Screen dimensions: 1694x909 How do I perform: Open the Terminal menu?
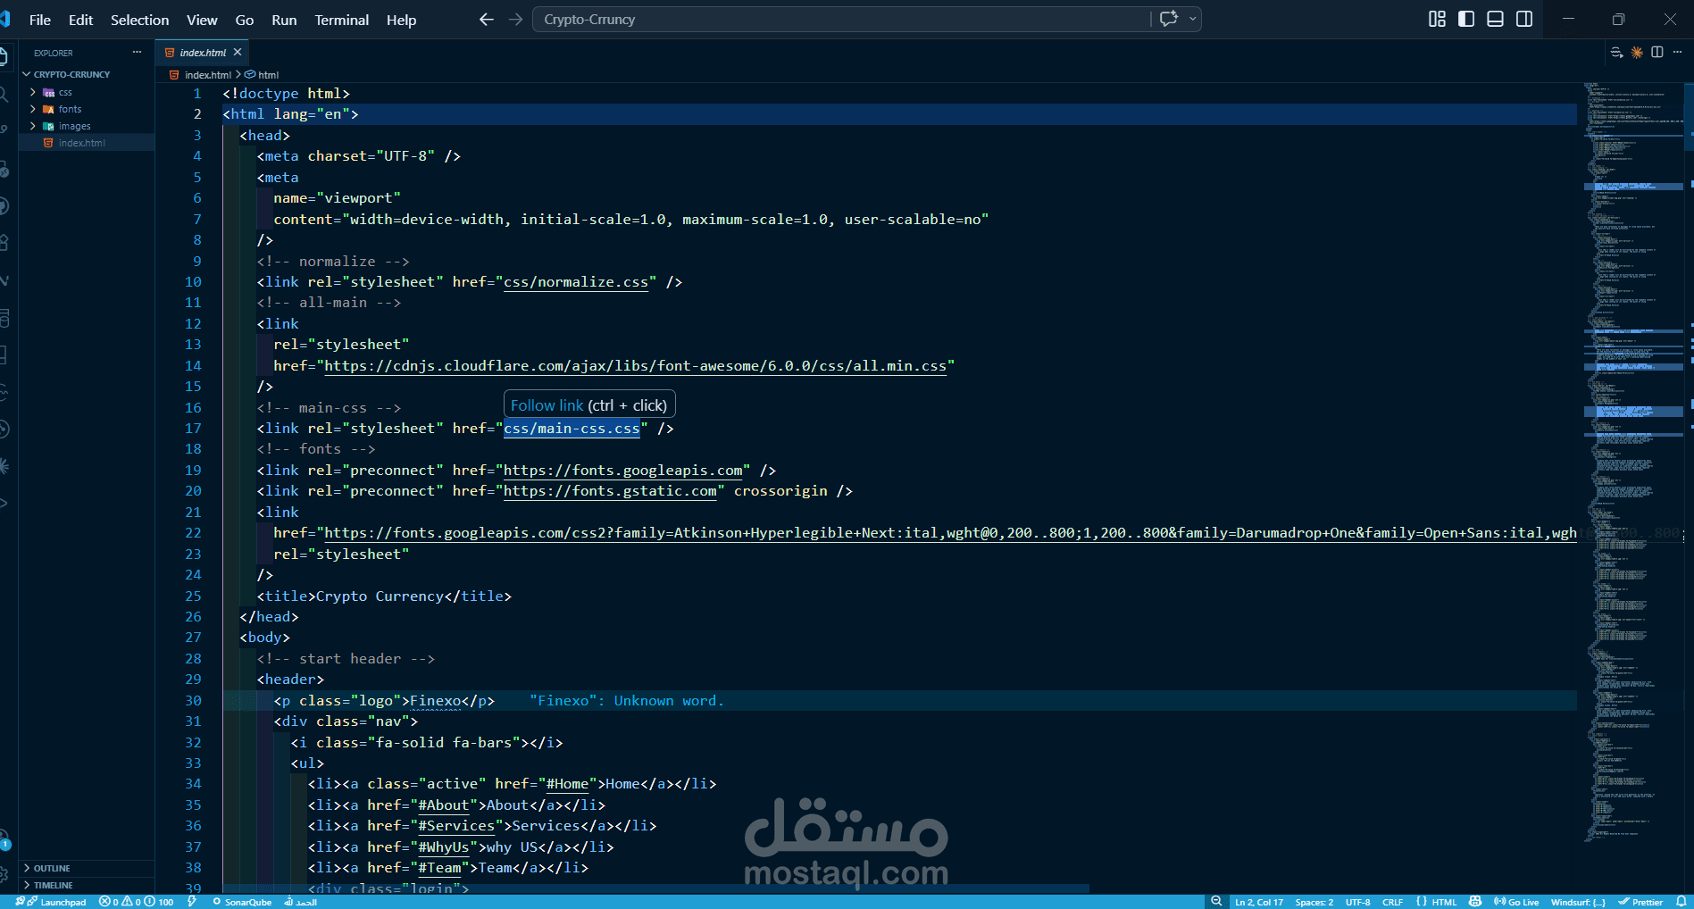coord(341,20)
